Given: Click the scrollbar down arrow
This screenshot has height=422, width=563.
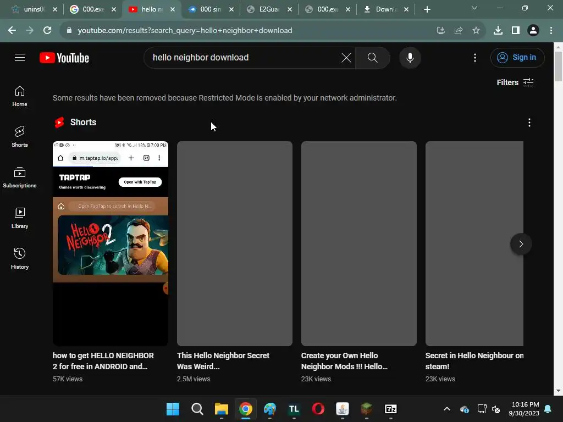Looking at the screenshot, I should 559,391.
